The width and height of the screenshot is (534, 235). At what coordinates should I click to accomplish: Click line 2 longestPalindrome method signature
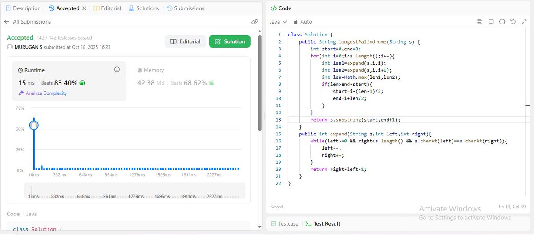360,42
